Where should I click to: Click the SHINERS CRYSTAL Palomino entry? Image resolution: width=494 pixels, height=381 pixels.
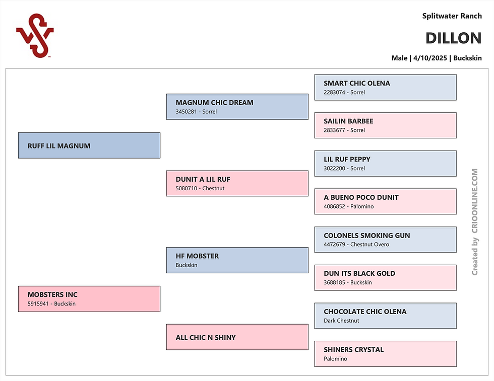coord(385,354)
